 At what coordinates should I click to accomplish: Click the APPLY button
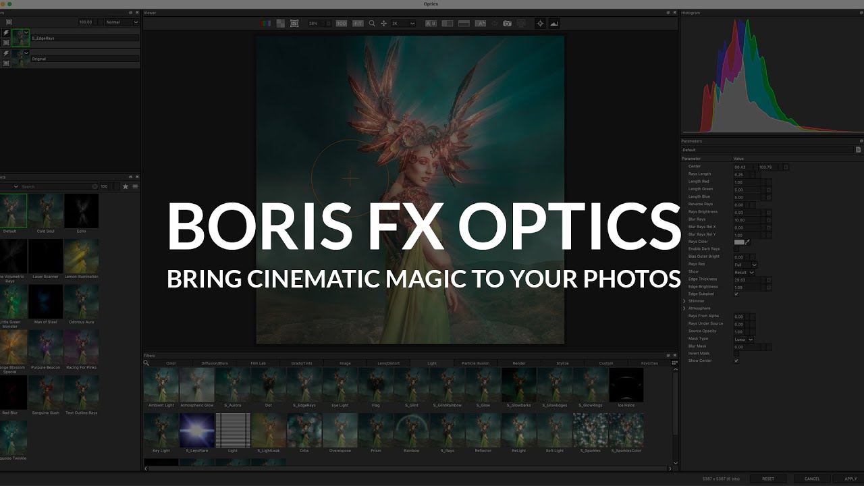point(850,479)
